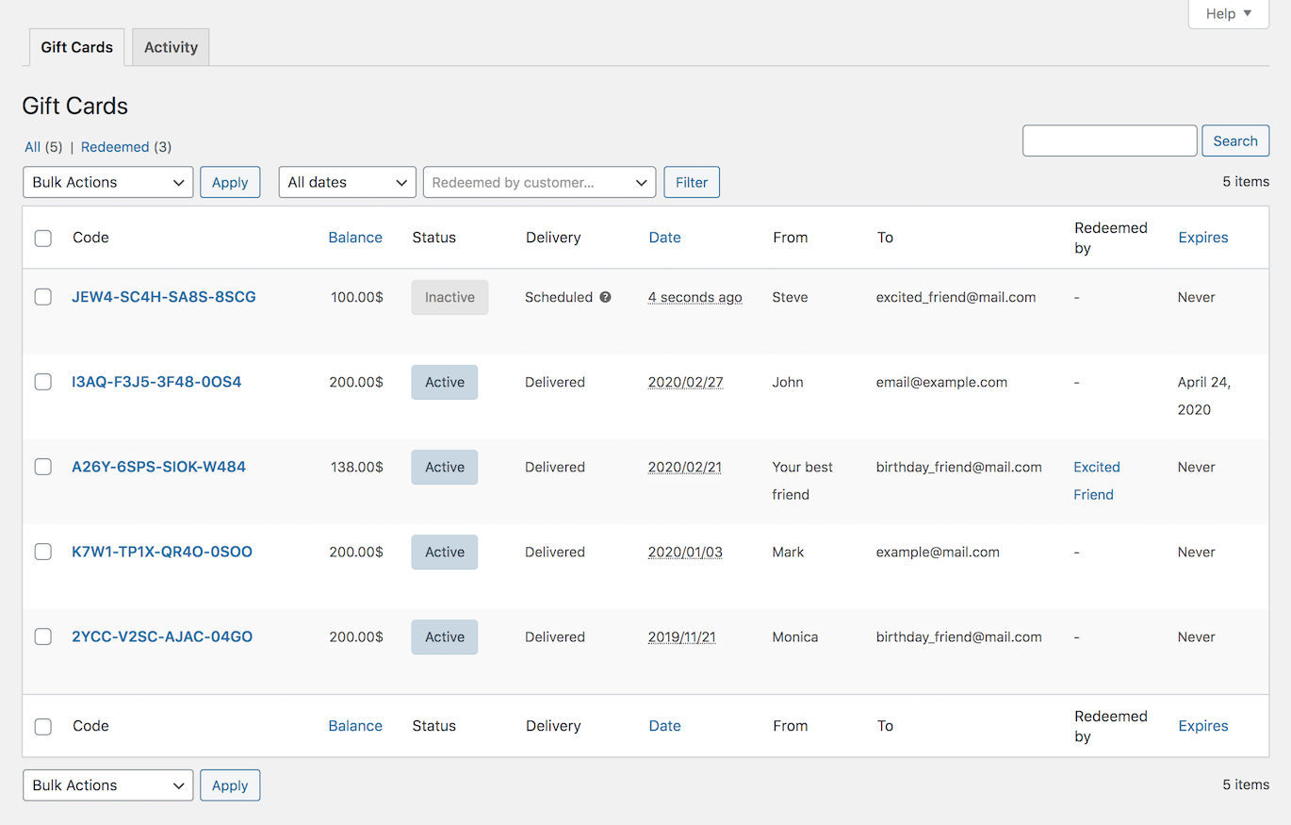Click example@mail.com recipient
1291x825 pixels.
[939, 552]
